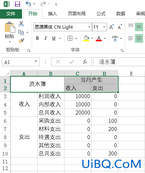
Task: Toggle center horizontal alignment
Action: pos(139,38)
